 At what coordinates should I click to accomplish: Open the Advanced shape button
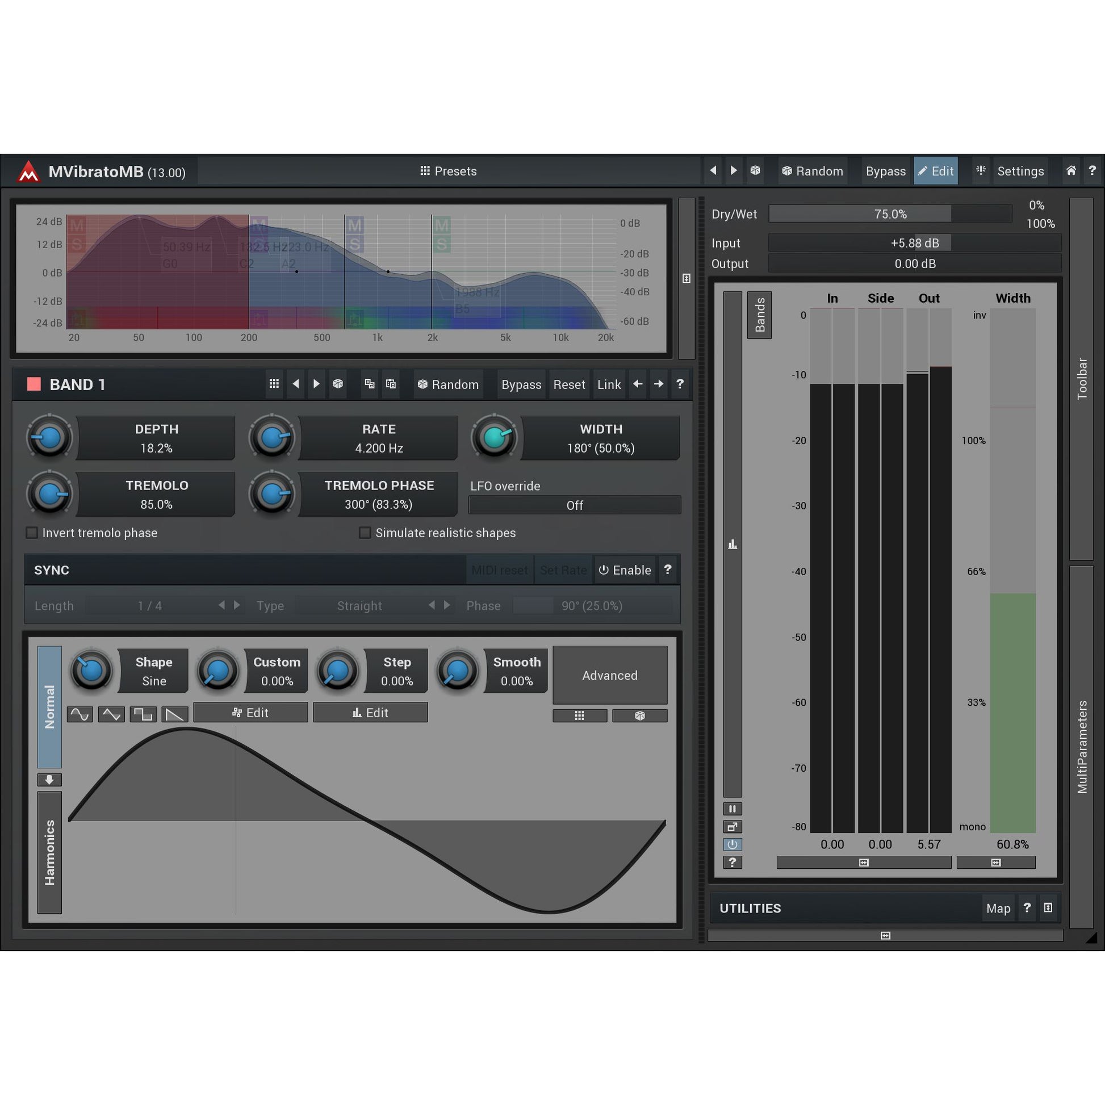click(x=610, y=676)
